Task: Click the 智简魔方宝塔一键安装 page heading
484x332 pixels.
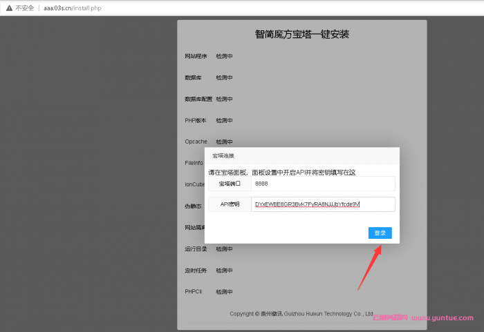Action: [301, 35]
